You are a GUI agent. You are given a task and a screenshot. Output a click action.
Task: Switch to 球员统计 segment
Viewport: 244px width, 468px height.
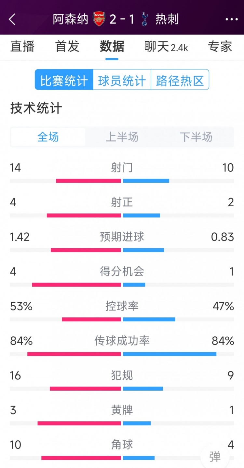click(x=122, y=80)
